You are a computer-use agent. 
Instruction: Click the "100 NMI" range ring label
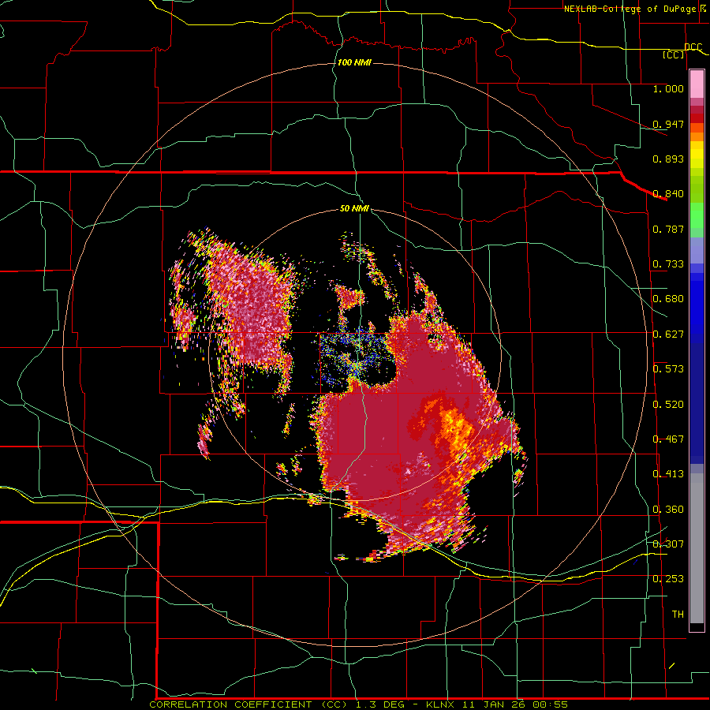[x=354, y=62]
